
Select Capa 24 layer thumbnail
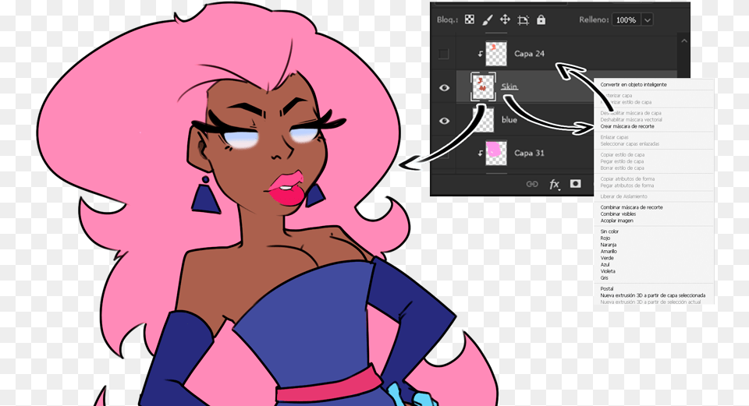coord(496,54)
